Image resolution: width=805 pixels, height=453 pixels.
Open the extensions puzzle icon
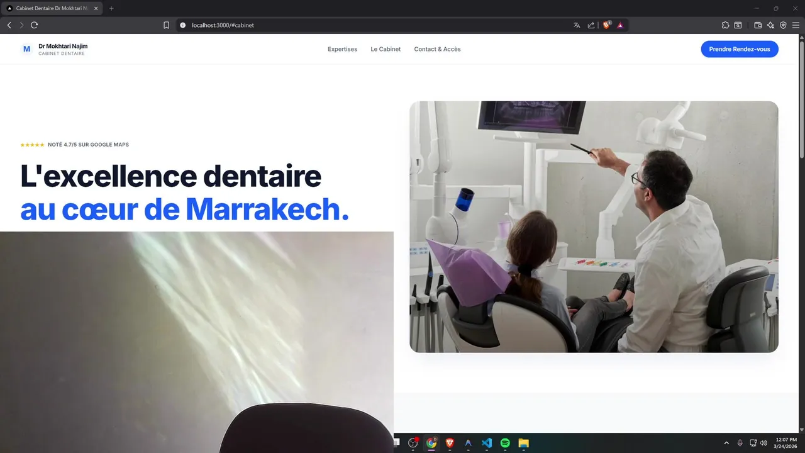point(725,25)
